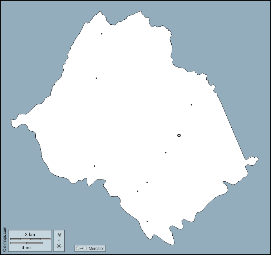Click the '4 mi' scale text
271x255 pixels.
(26, 247)
